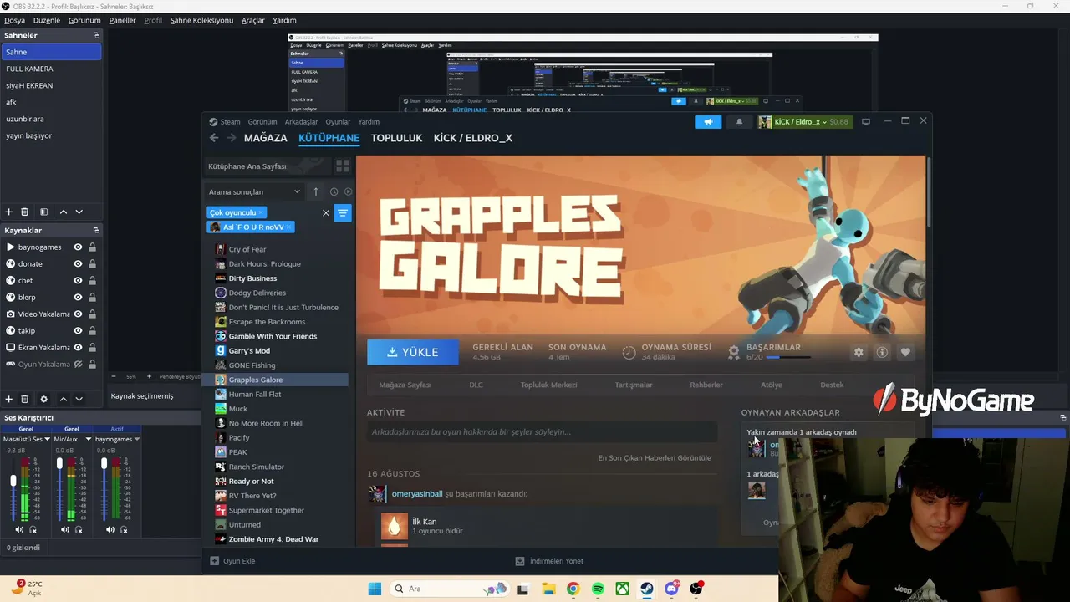The image size is (1070, 602).
Task: Go forward in Steam navigation
Action: click(x=231, y=138)
